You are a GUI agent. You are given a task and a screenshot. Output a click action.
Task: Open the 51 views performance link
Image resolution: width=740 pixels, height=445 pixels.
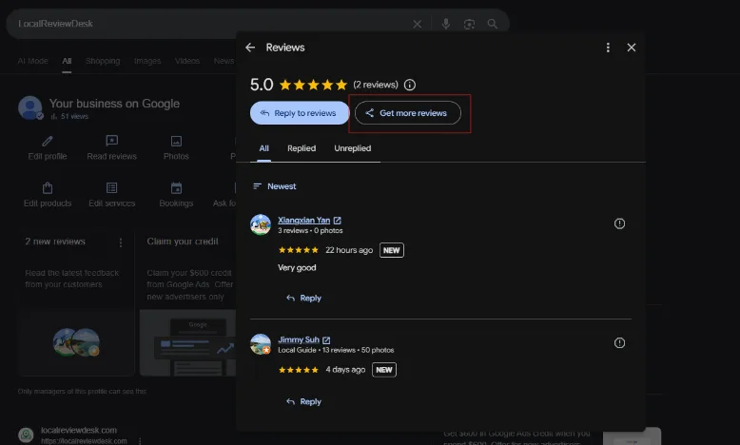tap(69, 116)
